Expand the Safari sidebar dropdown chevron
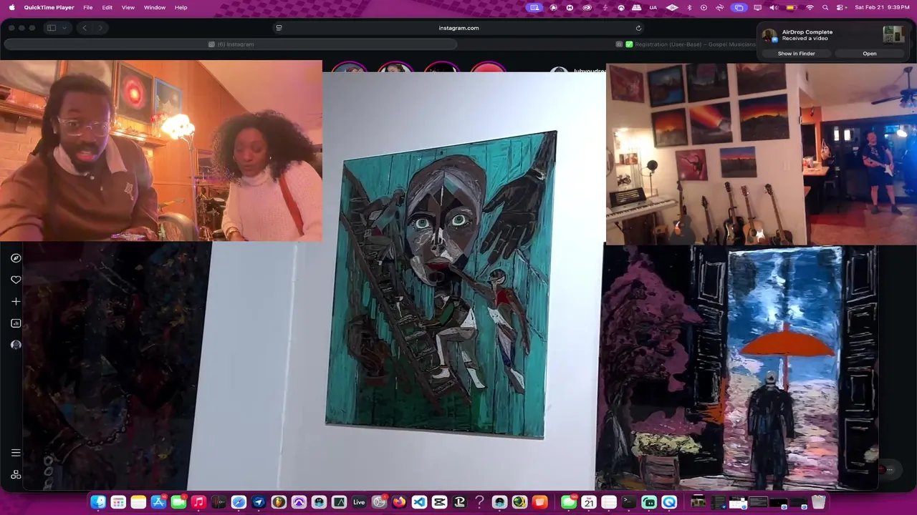The width and height of the screenshot is (917, 515). click(64, 28)
